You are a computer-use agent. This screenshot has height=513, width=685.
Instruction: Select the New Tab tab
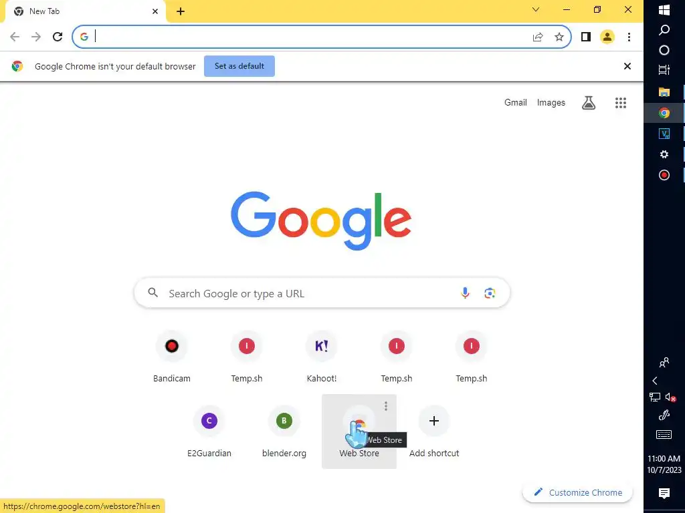[85, 11]
